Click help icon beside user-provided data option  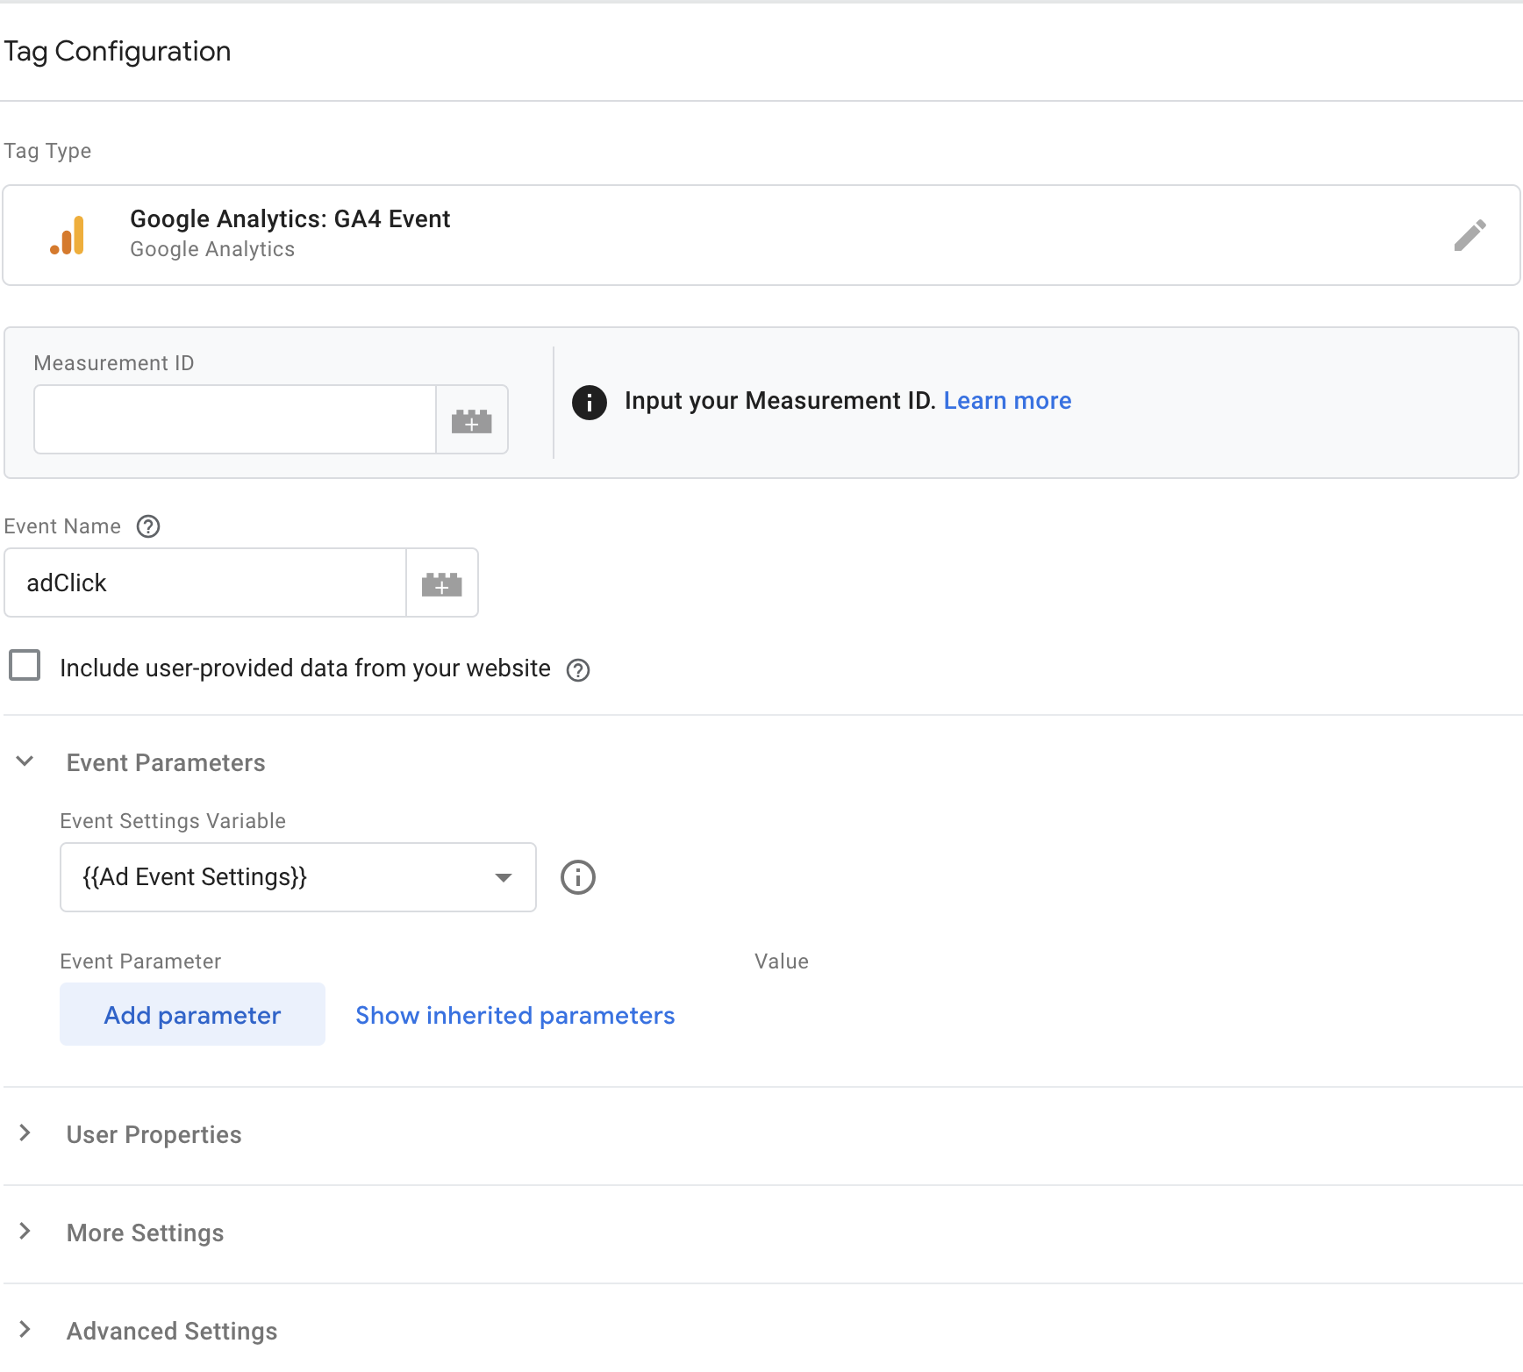(578, 670)
